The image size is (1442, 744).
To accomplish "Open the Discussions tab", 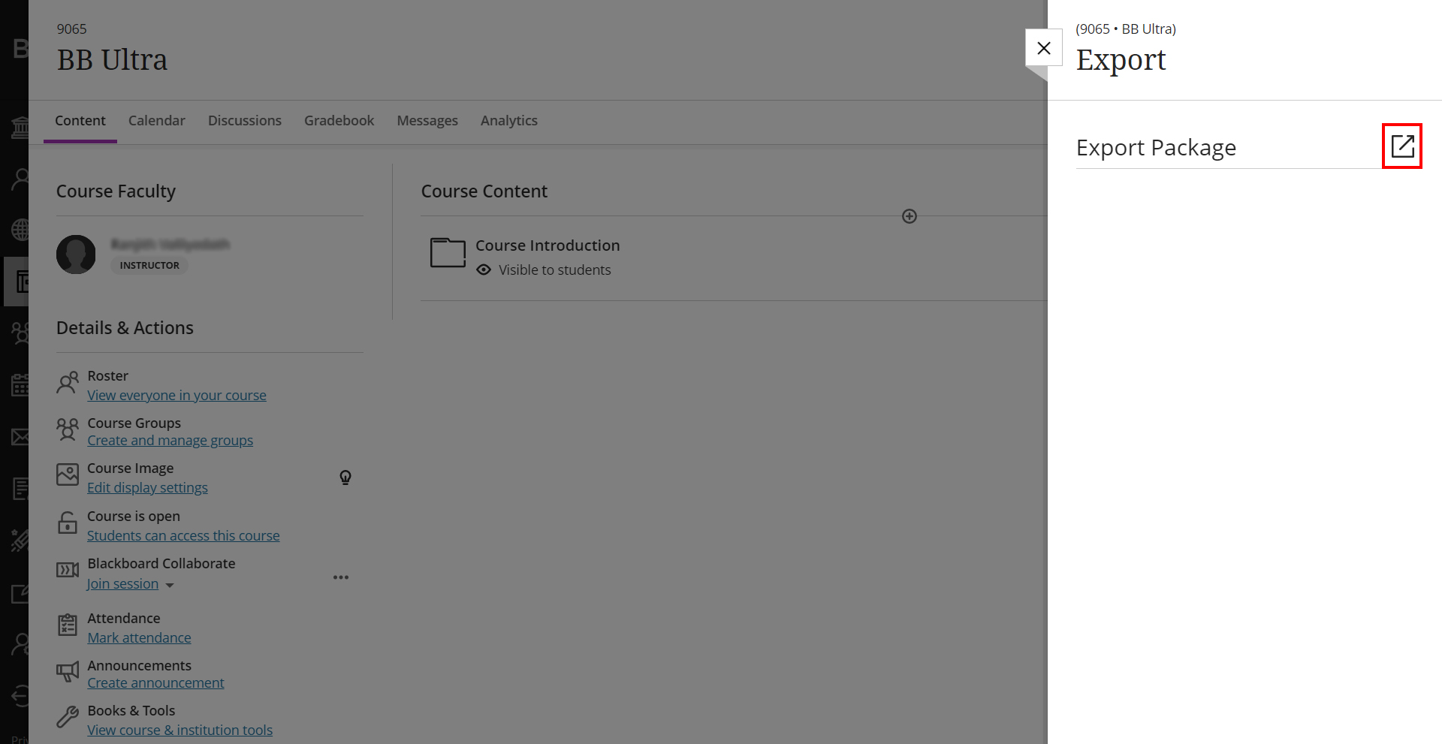I will pos(245,121).
